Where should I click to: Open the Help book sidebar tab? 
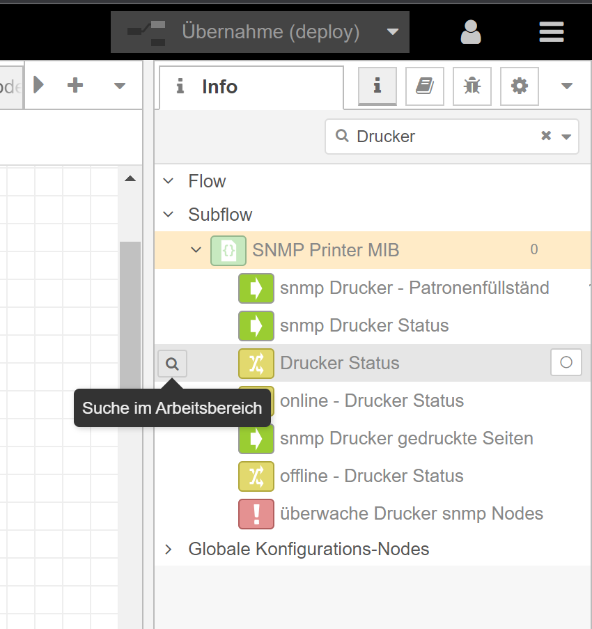click(x=425, y=86)
